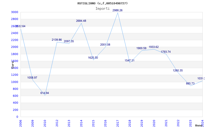This screenshot has height=128, width=205.
Task: Click the 200 y-axis tick label
Action: [x=16, y=110]
